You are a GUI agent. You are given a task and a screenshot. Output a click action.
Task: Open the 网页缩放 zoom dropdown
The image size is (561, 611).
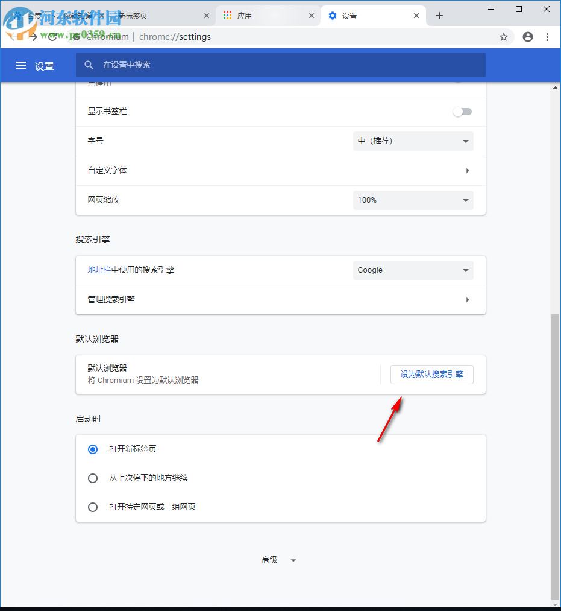click(x=413, y=200)
